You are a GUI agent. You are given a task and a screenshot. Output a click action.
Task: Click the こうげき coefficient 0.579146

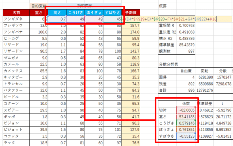coord(186,123)
